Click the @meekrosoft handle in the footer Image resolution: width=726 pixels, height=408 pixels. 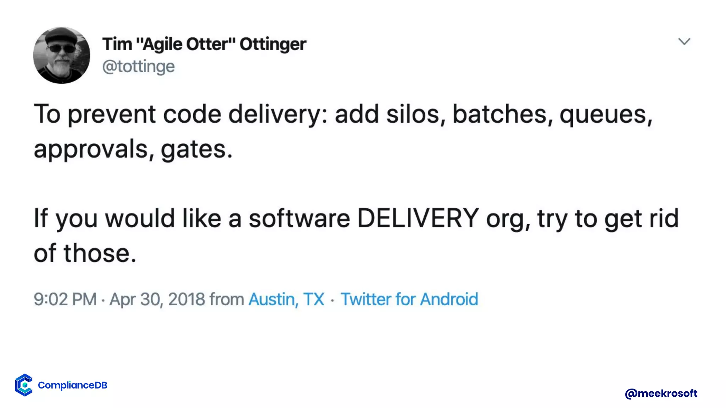pyautogui.click(x=661, y=393)
